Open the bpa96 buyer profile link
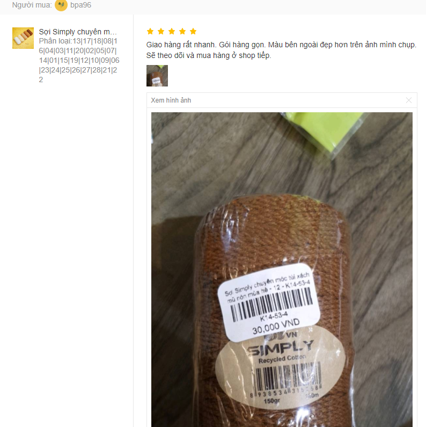 [x=80, y=5]
